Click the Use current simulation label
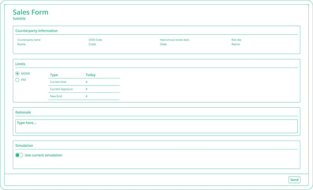The height and width of the screenshot is (190, 313). (x=43, y=155)
